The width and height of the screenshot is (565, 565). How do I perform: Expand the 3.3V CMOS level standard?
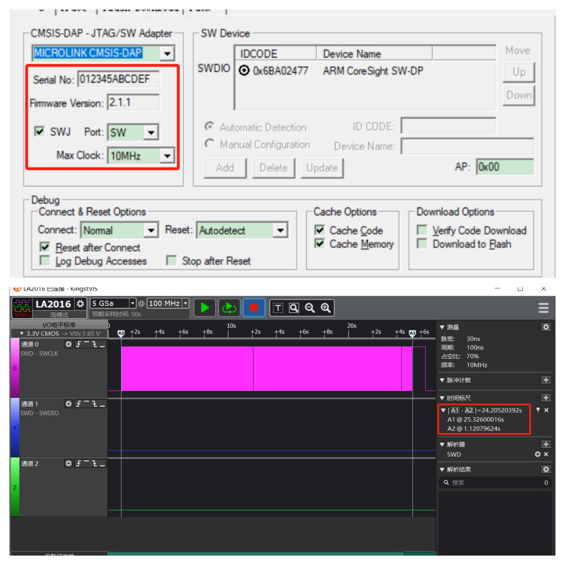click(x=22, y=333)
